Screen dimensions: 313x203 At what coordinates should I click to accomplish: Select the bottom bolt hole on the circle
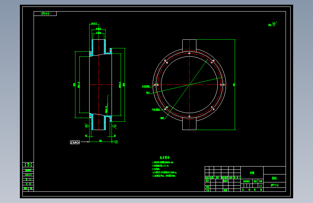coord(189,116)
